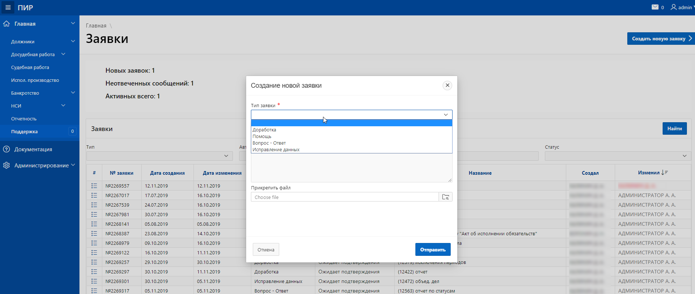Screen dimensions: 695x294
Task: Open row actions icon for №2269297
Action: pyautogui.click(x=94, y=272)
